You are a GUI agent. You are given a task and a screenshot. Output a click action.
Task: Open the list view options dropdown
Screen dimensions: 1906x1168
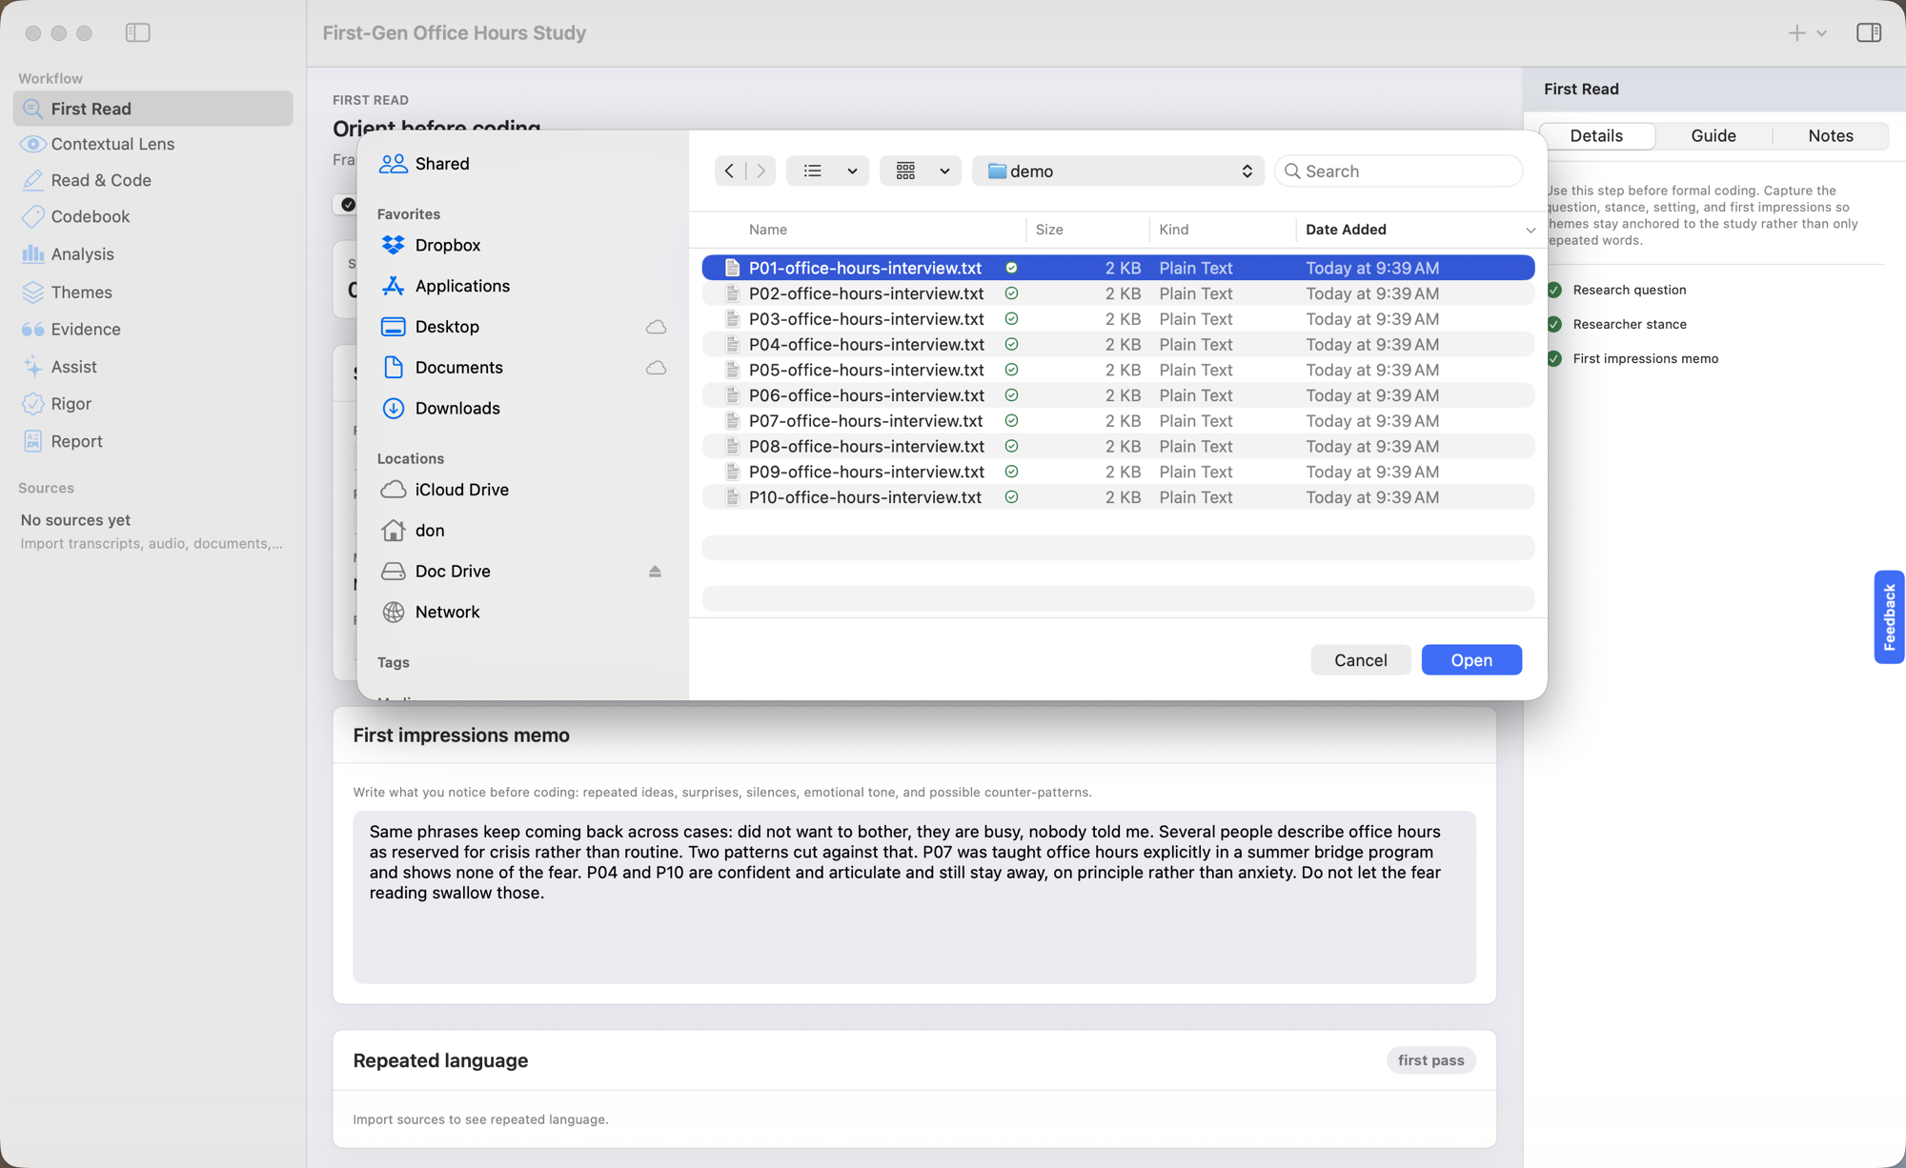[x=827, y=171]
